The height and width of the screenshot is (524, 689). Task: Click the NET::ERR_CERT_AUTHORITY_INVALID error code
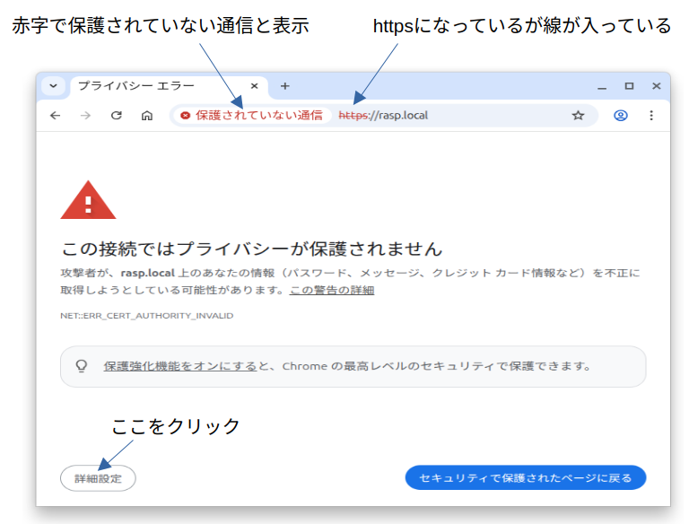tap(146, 316)
